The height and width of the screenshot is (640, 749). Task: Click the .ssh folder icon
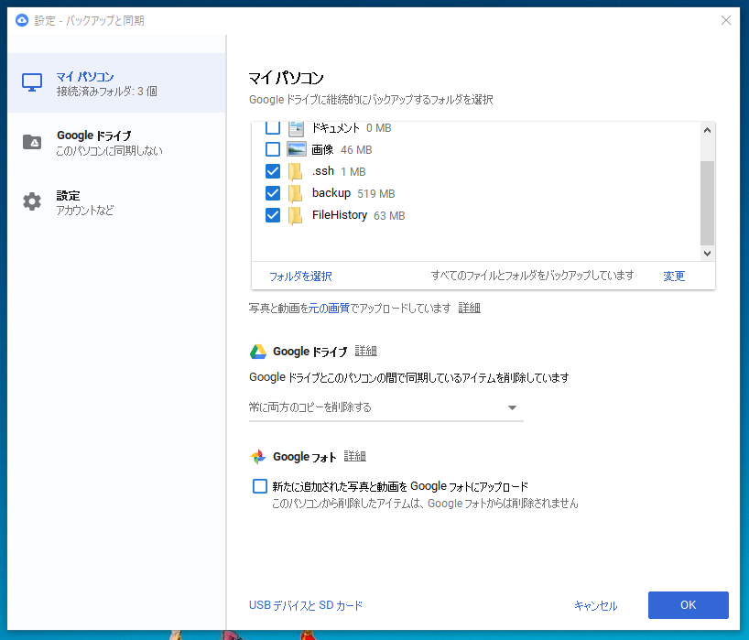[x=296, y=171]
